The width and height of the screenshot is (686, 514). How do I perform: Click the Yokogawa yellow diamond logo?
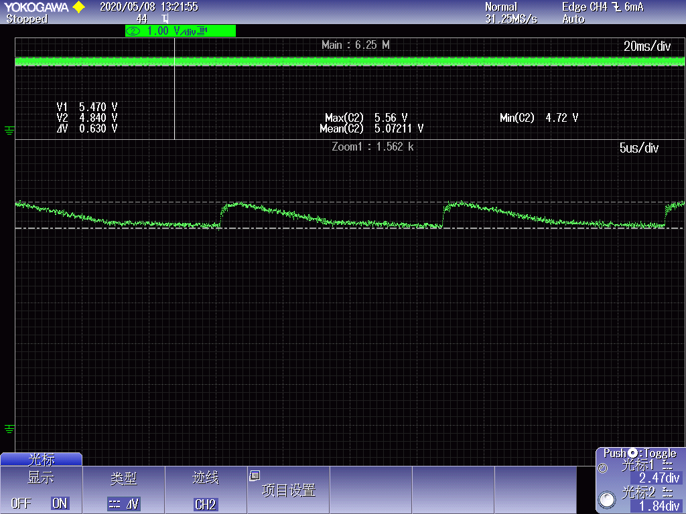(x=79, y=7)
